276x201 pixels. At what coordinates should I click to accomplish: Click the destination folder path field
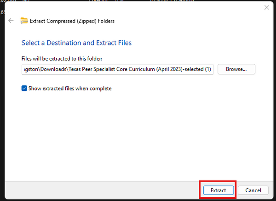(x=117, y=69)
